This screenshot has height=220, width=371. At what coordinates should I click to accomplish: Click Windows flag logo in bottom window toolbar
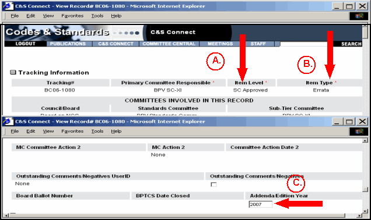click(x=359, y=132)
